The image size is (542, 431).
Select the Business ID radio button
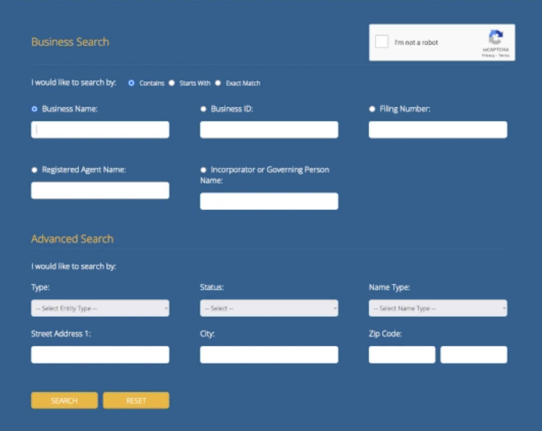pos(203,109)
